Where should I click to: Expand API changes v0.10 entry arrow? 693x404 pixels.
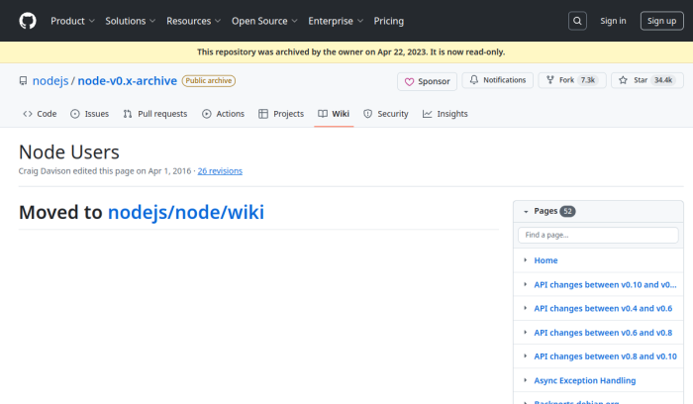click(525, 284)
